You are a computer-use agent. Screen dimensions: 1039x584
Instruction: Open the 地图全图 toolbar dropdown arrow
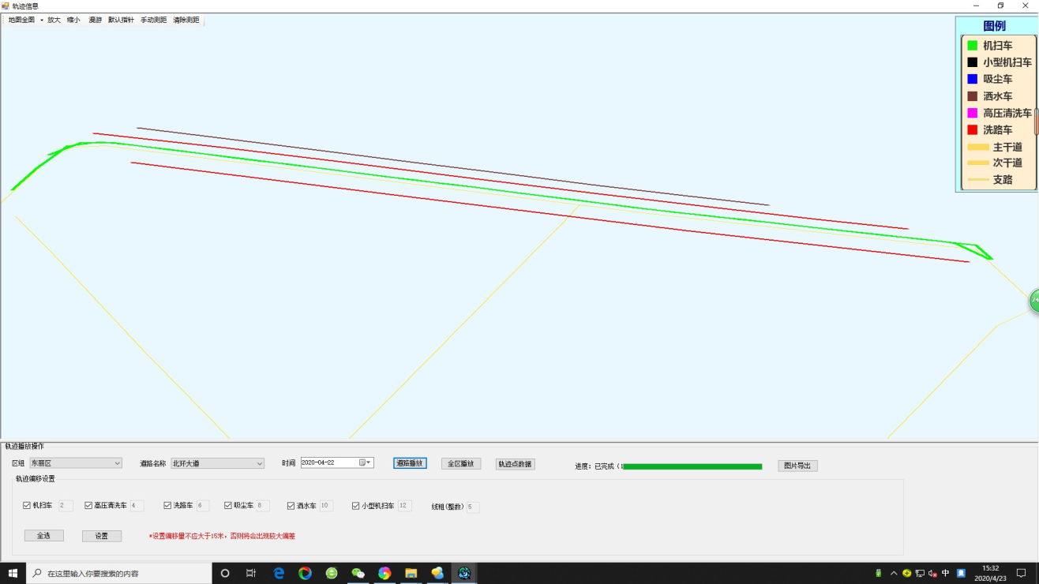[42, 20]
